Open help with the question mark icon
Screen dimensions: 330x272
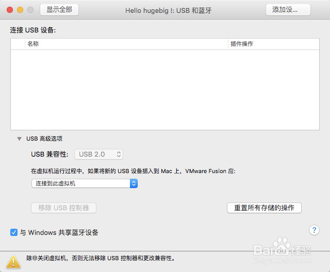[x=314, y=230]
